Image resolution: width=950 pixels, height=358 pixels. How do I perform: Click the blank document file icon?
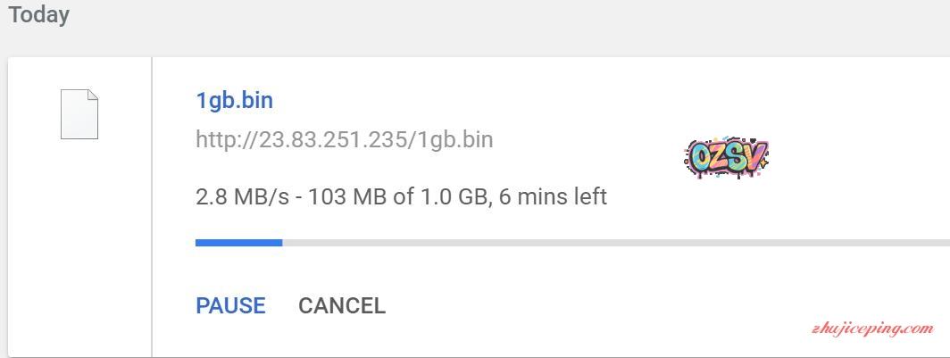[79, 114]
